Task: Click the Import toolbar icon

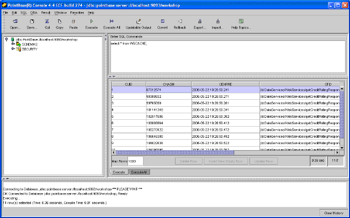Action: tap(218, 21)
